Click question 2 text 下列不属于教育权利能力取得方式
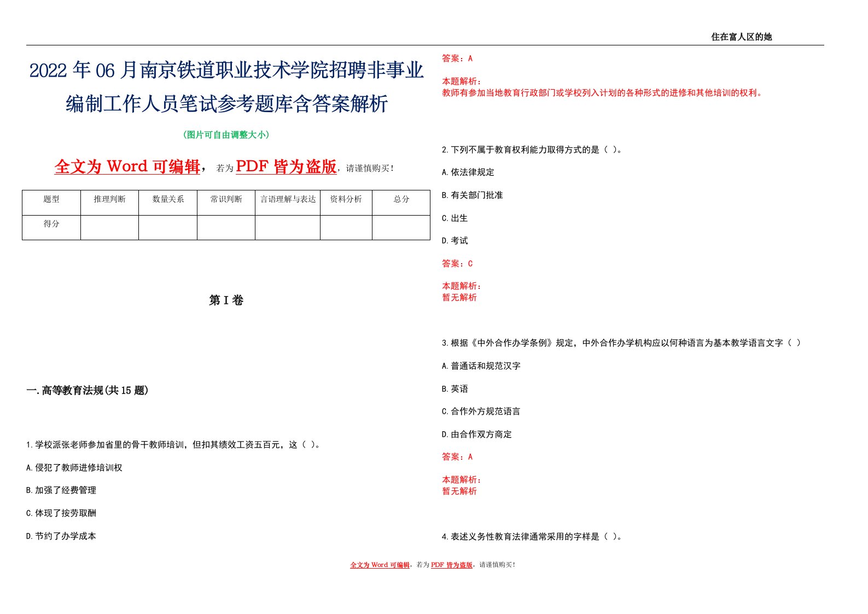This screenshot has height=614, width=868. (x=532, y=150)
